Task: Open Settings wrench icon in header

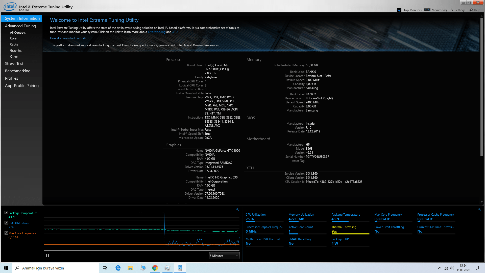Action: (452, 10)
